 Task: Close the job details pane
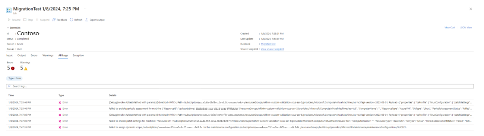(x=471, y=9)
